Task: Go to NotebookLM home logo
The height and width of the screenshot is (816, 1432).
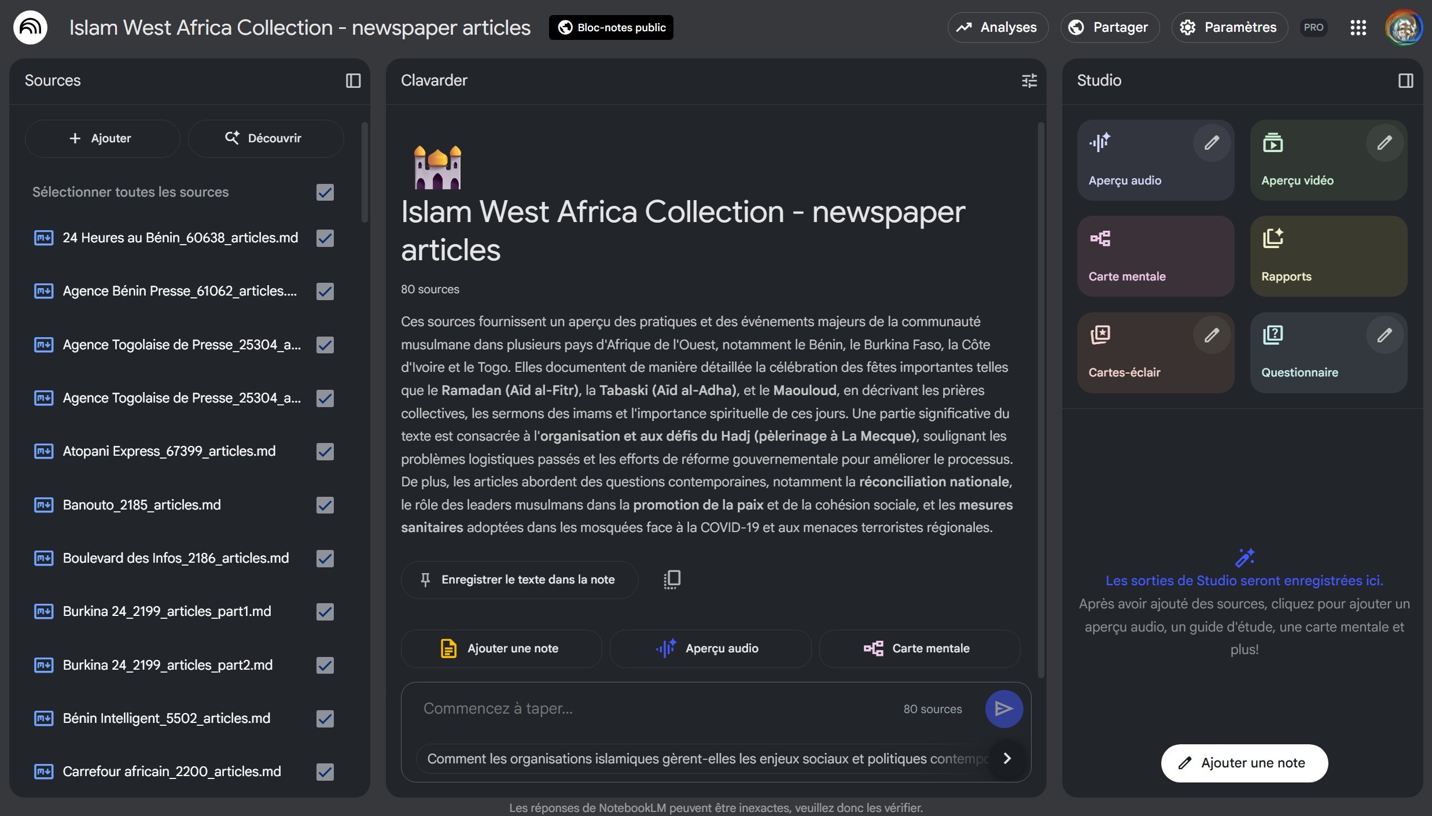Action: pos(30,27)
